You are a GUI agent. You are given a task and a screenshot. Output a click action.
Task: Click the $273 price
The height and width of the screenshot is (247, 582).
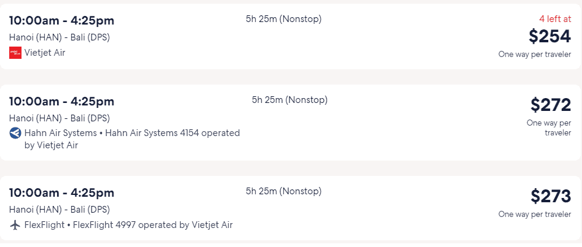pos(551,196)
